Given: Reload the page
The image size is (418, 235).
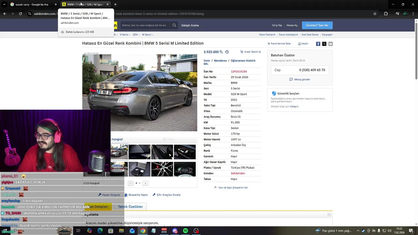Looking at the screenshot, I should point(20,14).
